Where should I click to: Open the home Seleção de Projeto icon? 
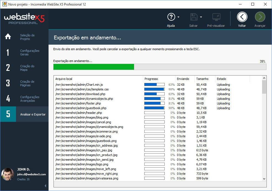tap(8, 36)
